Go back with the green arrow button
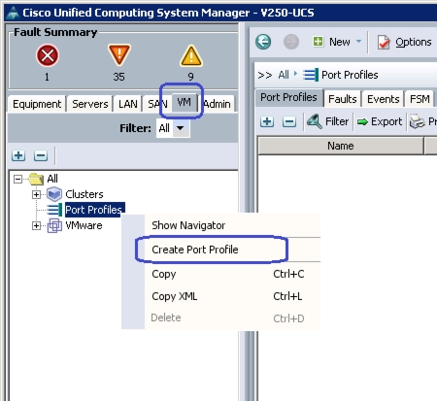Viewport: 437px width, 401px height. (263, 42)
